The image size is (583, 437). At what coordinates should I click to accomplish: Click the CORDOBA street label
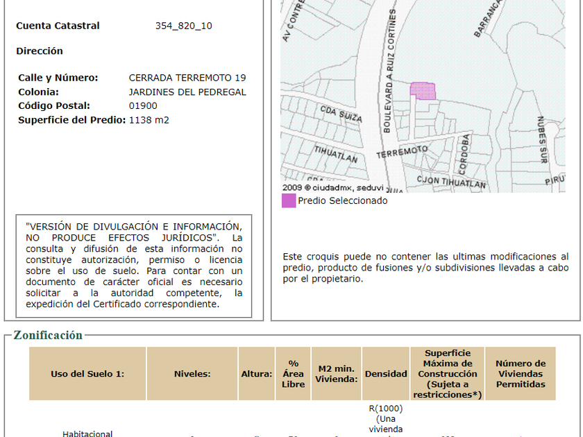pyautogui.click(x=464, y=155)
